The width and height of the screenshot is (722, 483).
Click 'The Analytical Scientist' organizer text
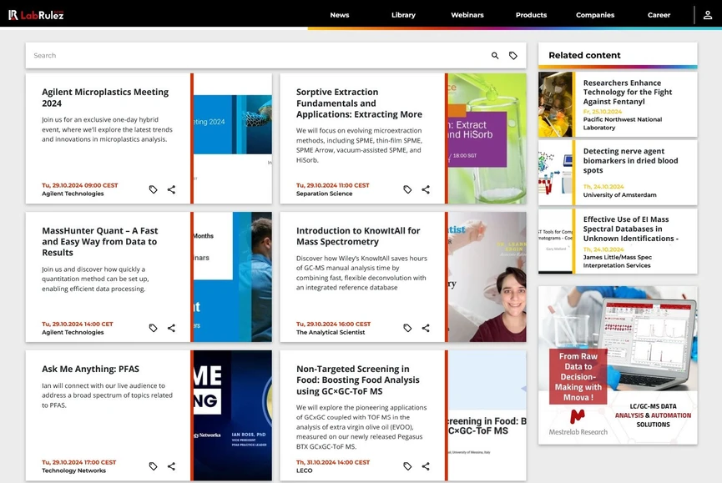tap(331, 332)
